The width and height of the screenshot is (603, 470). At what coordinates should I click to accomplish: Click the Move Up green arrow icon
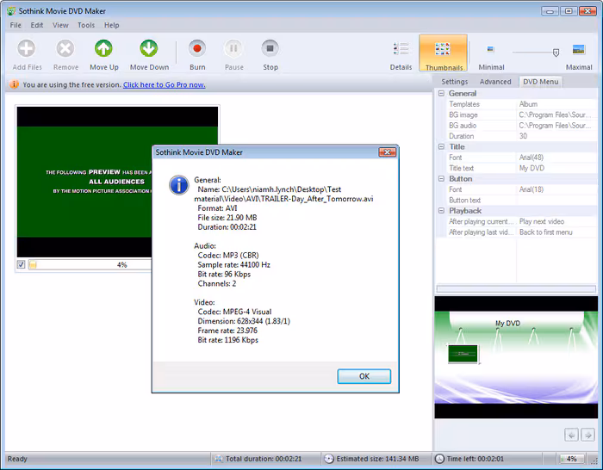pyautogui.click(x=104, y=49)
